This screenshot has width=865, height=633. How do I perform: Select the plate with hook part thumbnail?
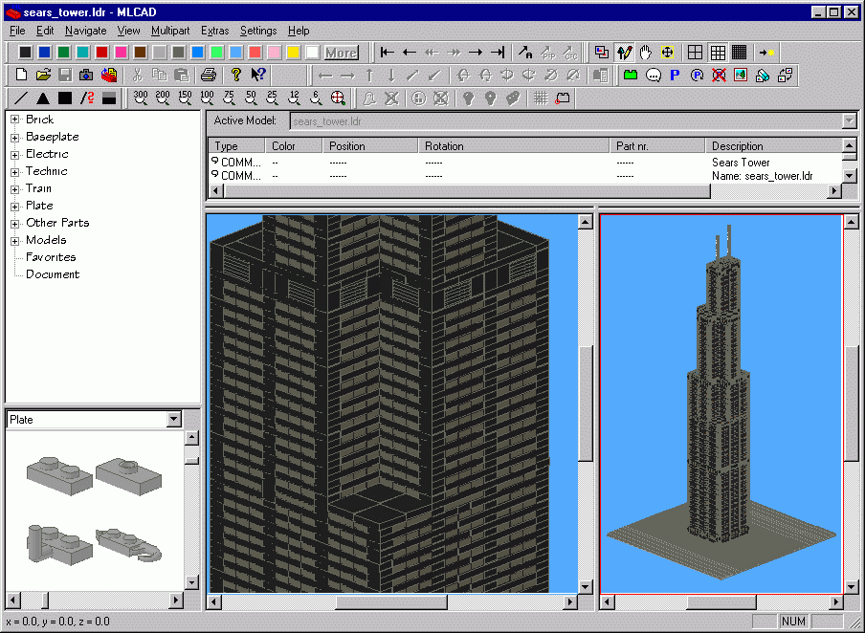click(x=128, y=544)
